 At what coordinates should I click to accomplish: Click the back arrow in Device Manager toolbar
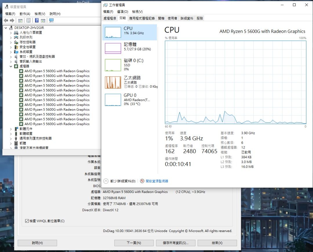click(x=6, y=21)
